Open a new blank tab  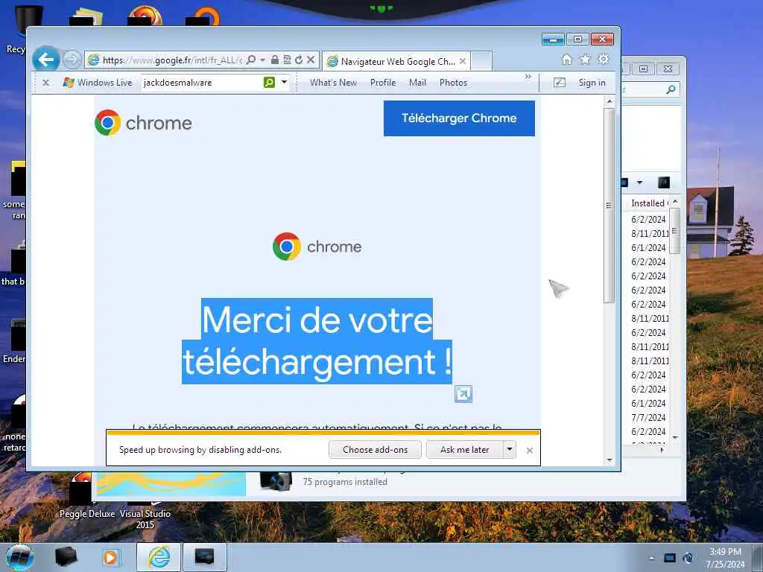[482, 61]
